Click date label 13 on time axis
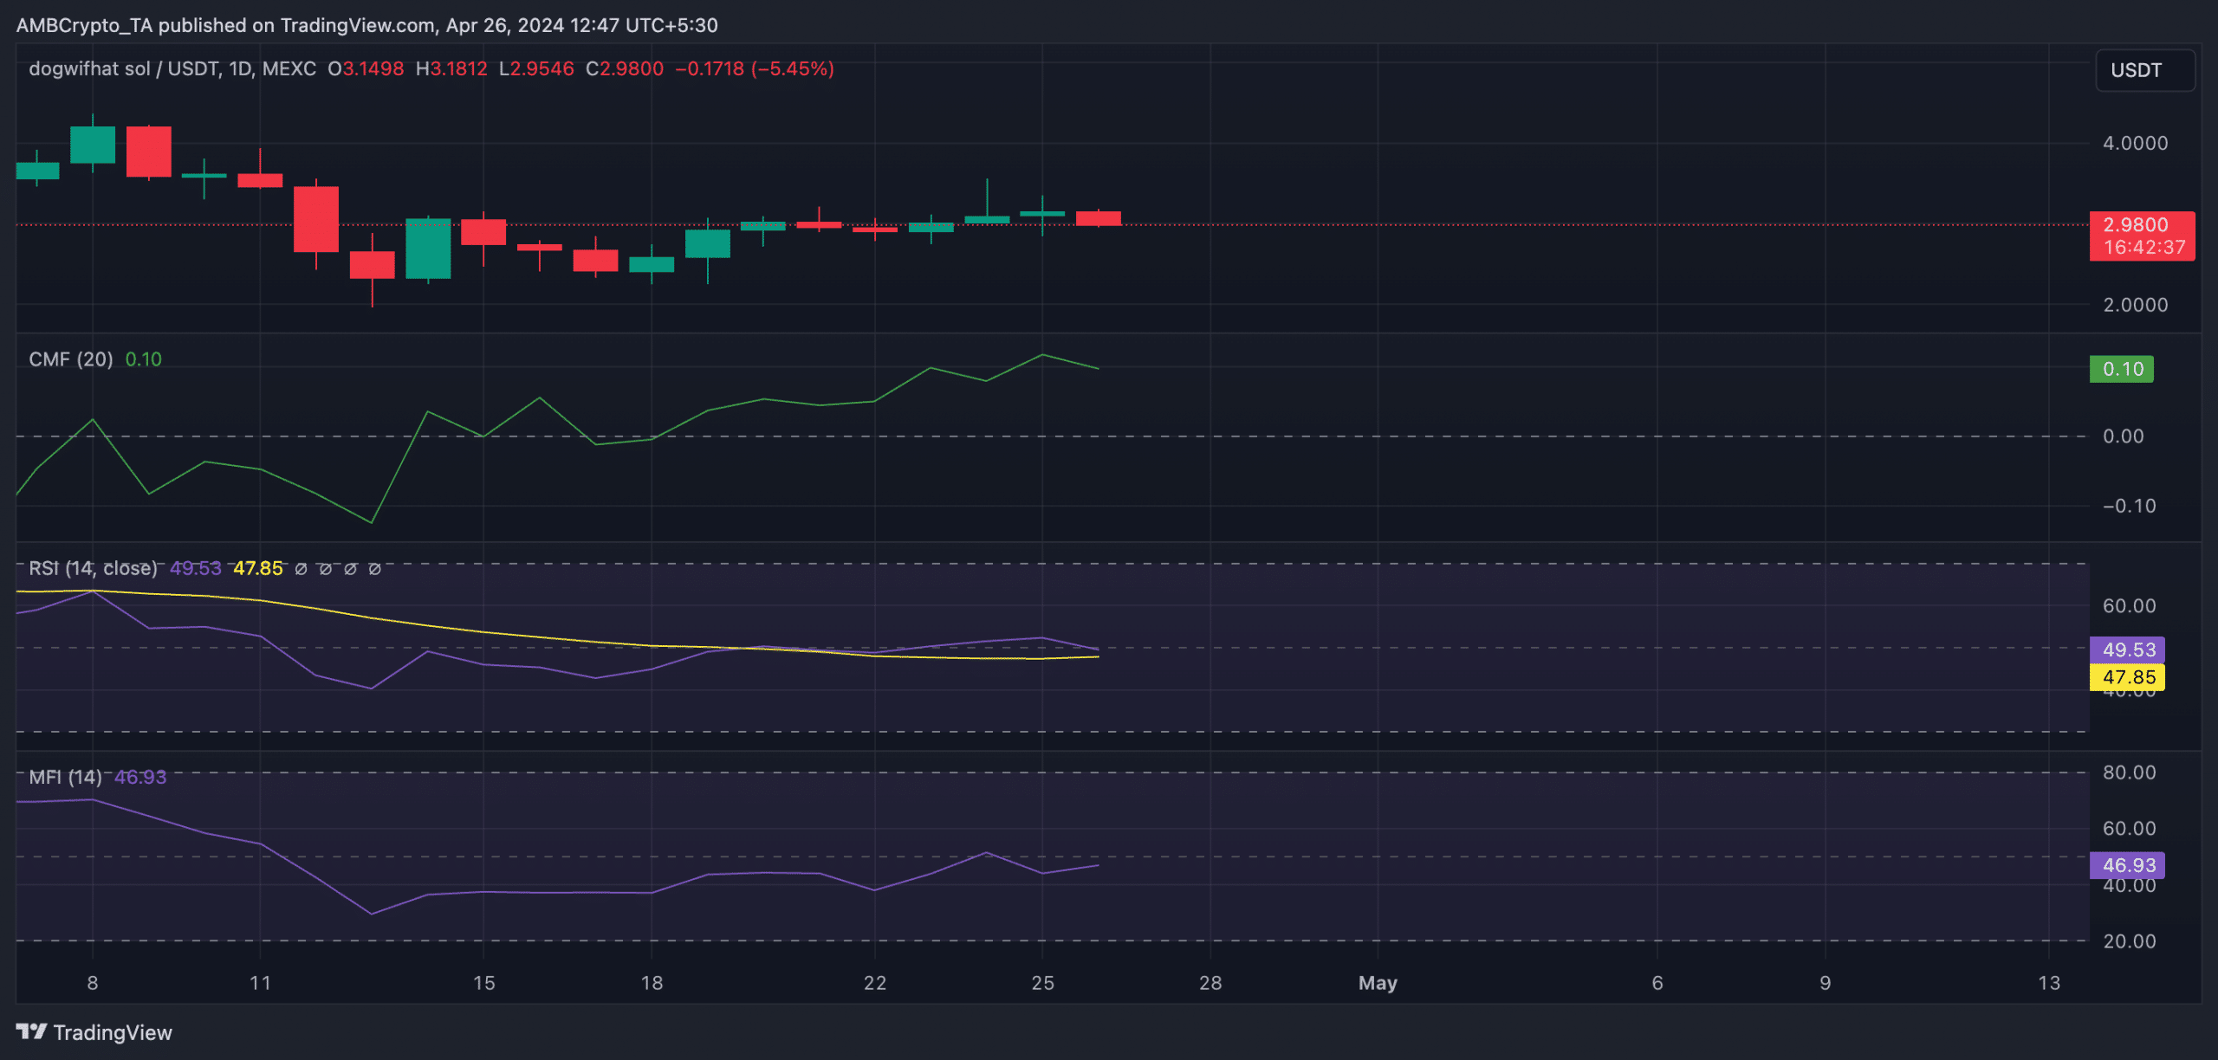Screen dimensions: 2218x1060 tap(2049, 983)
